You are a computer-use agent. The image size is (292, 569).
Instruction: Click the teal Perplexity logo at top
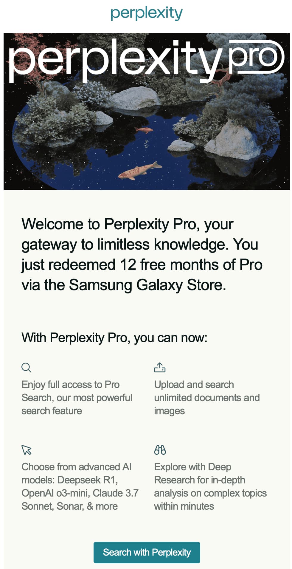click(146, 13)
